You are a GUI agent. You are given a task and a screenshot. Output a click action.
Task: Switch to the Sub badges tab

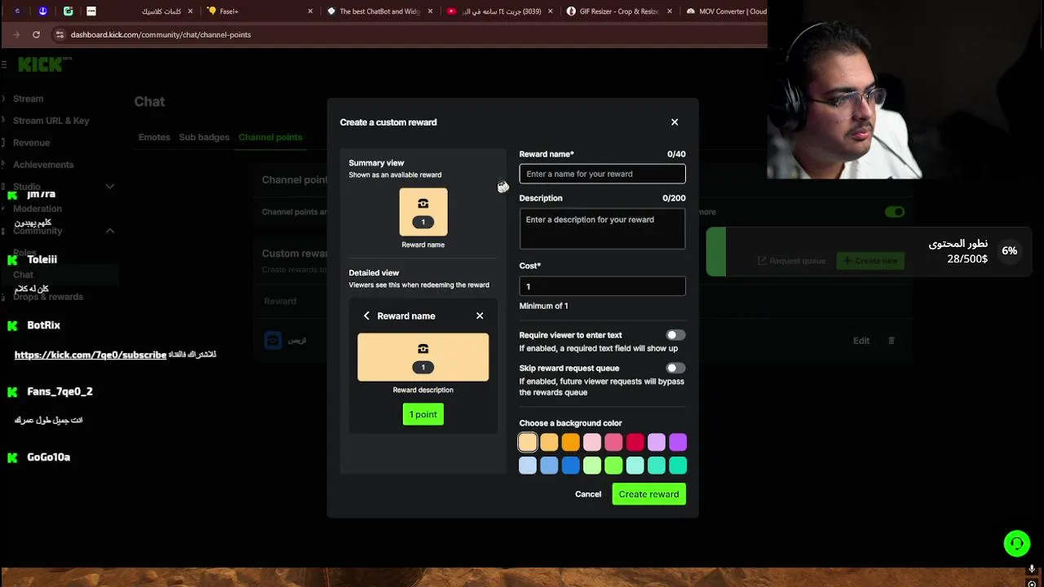click(x=204, y=137)
